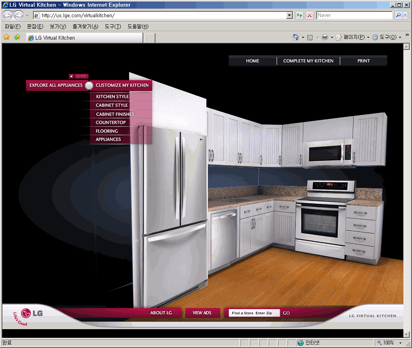412x348 pixels.
Task: Open the Favorites Center star icon
Action: [7, 37]
